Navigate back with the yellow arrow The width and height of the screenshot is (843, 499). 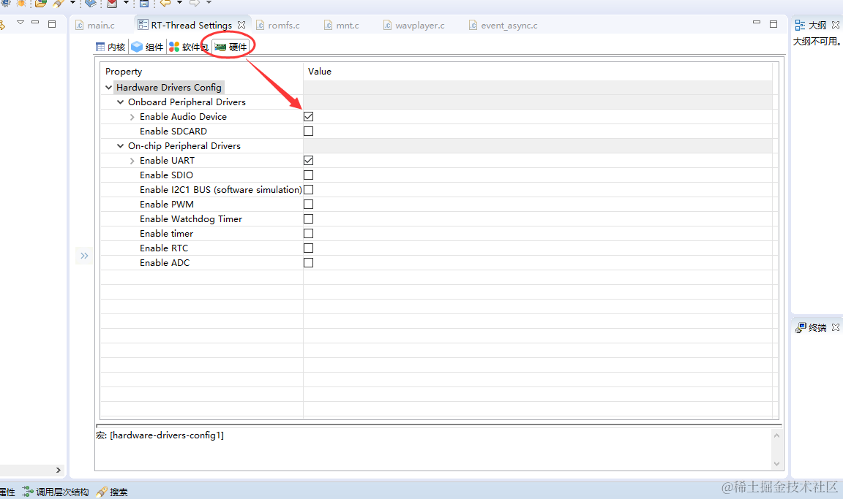(165, 3)
